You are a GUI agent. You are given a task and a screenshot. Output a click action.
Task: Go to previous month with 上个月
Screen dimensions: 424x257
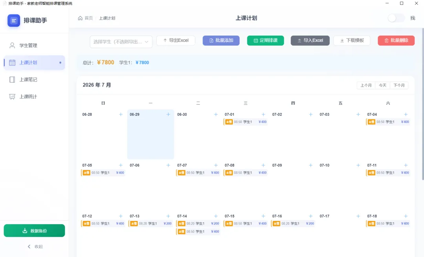tap(366, 85)
